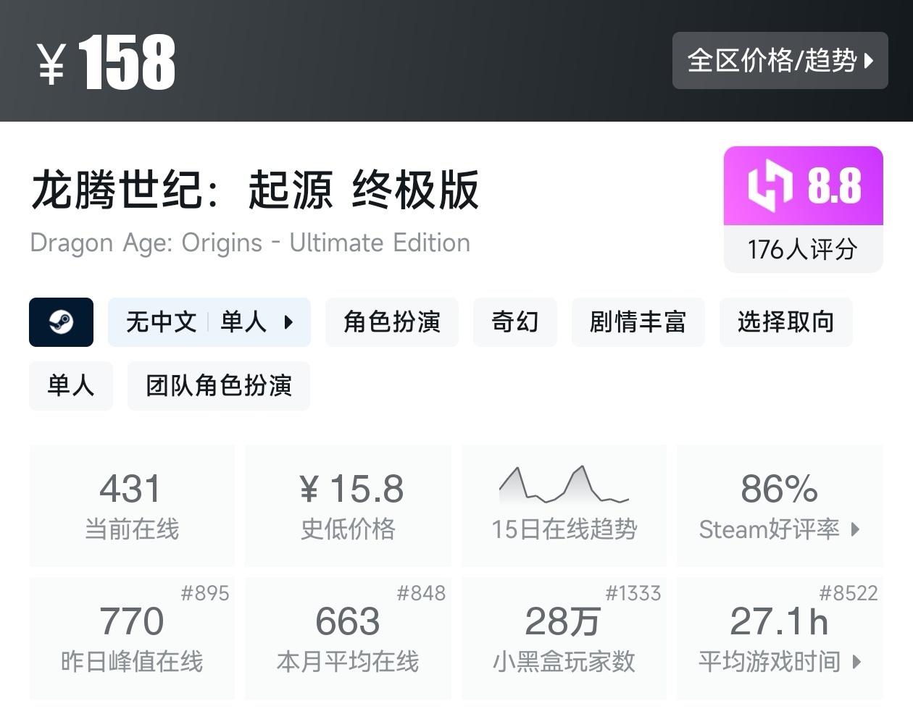Open the 15日在线趋势 chart
Screen dimensions: 913x714
click(564, 505)
